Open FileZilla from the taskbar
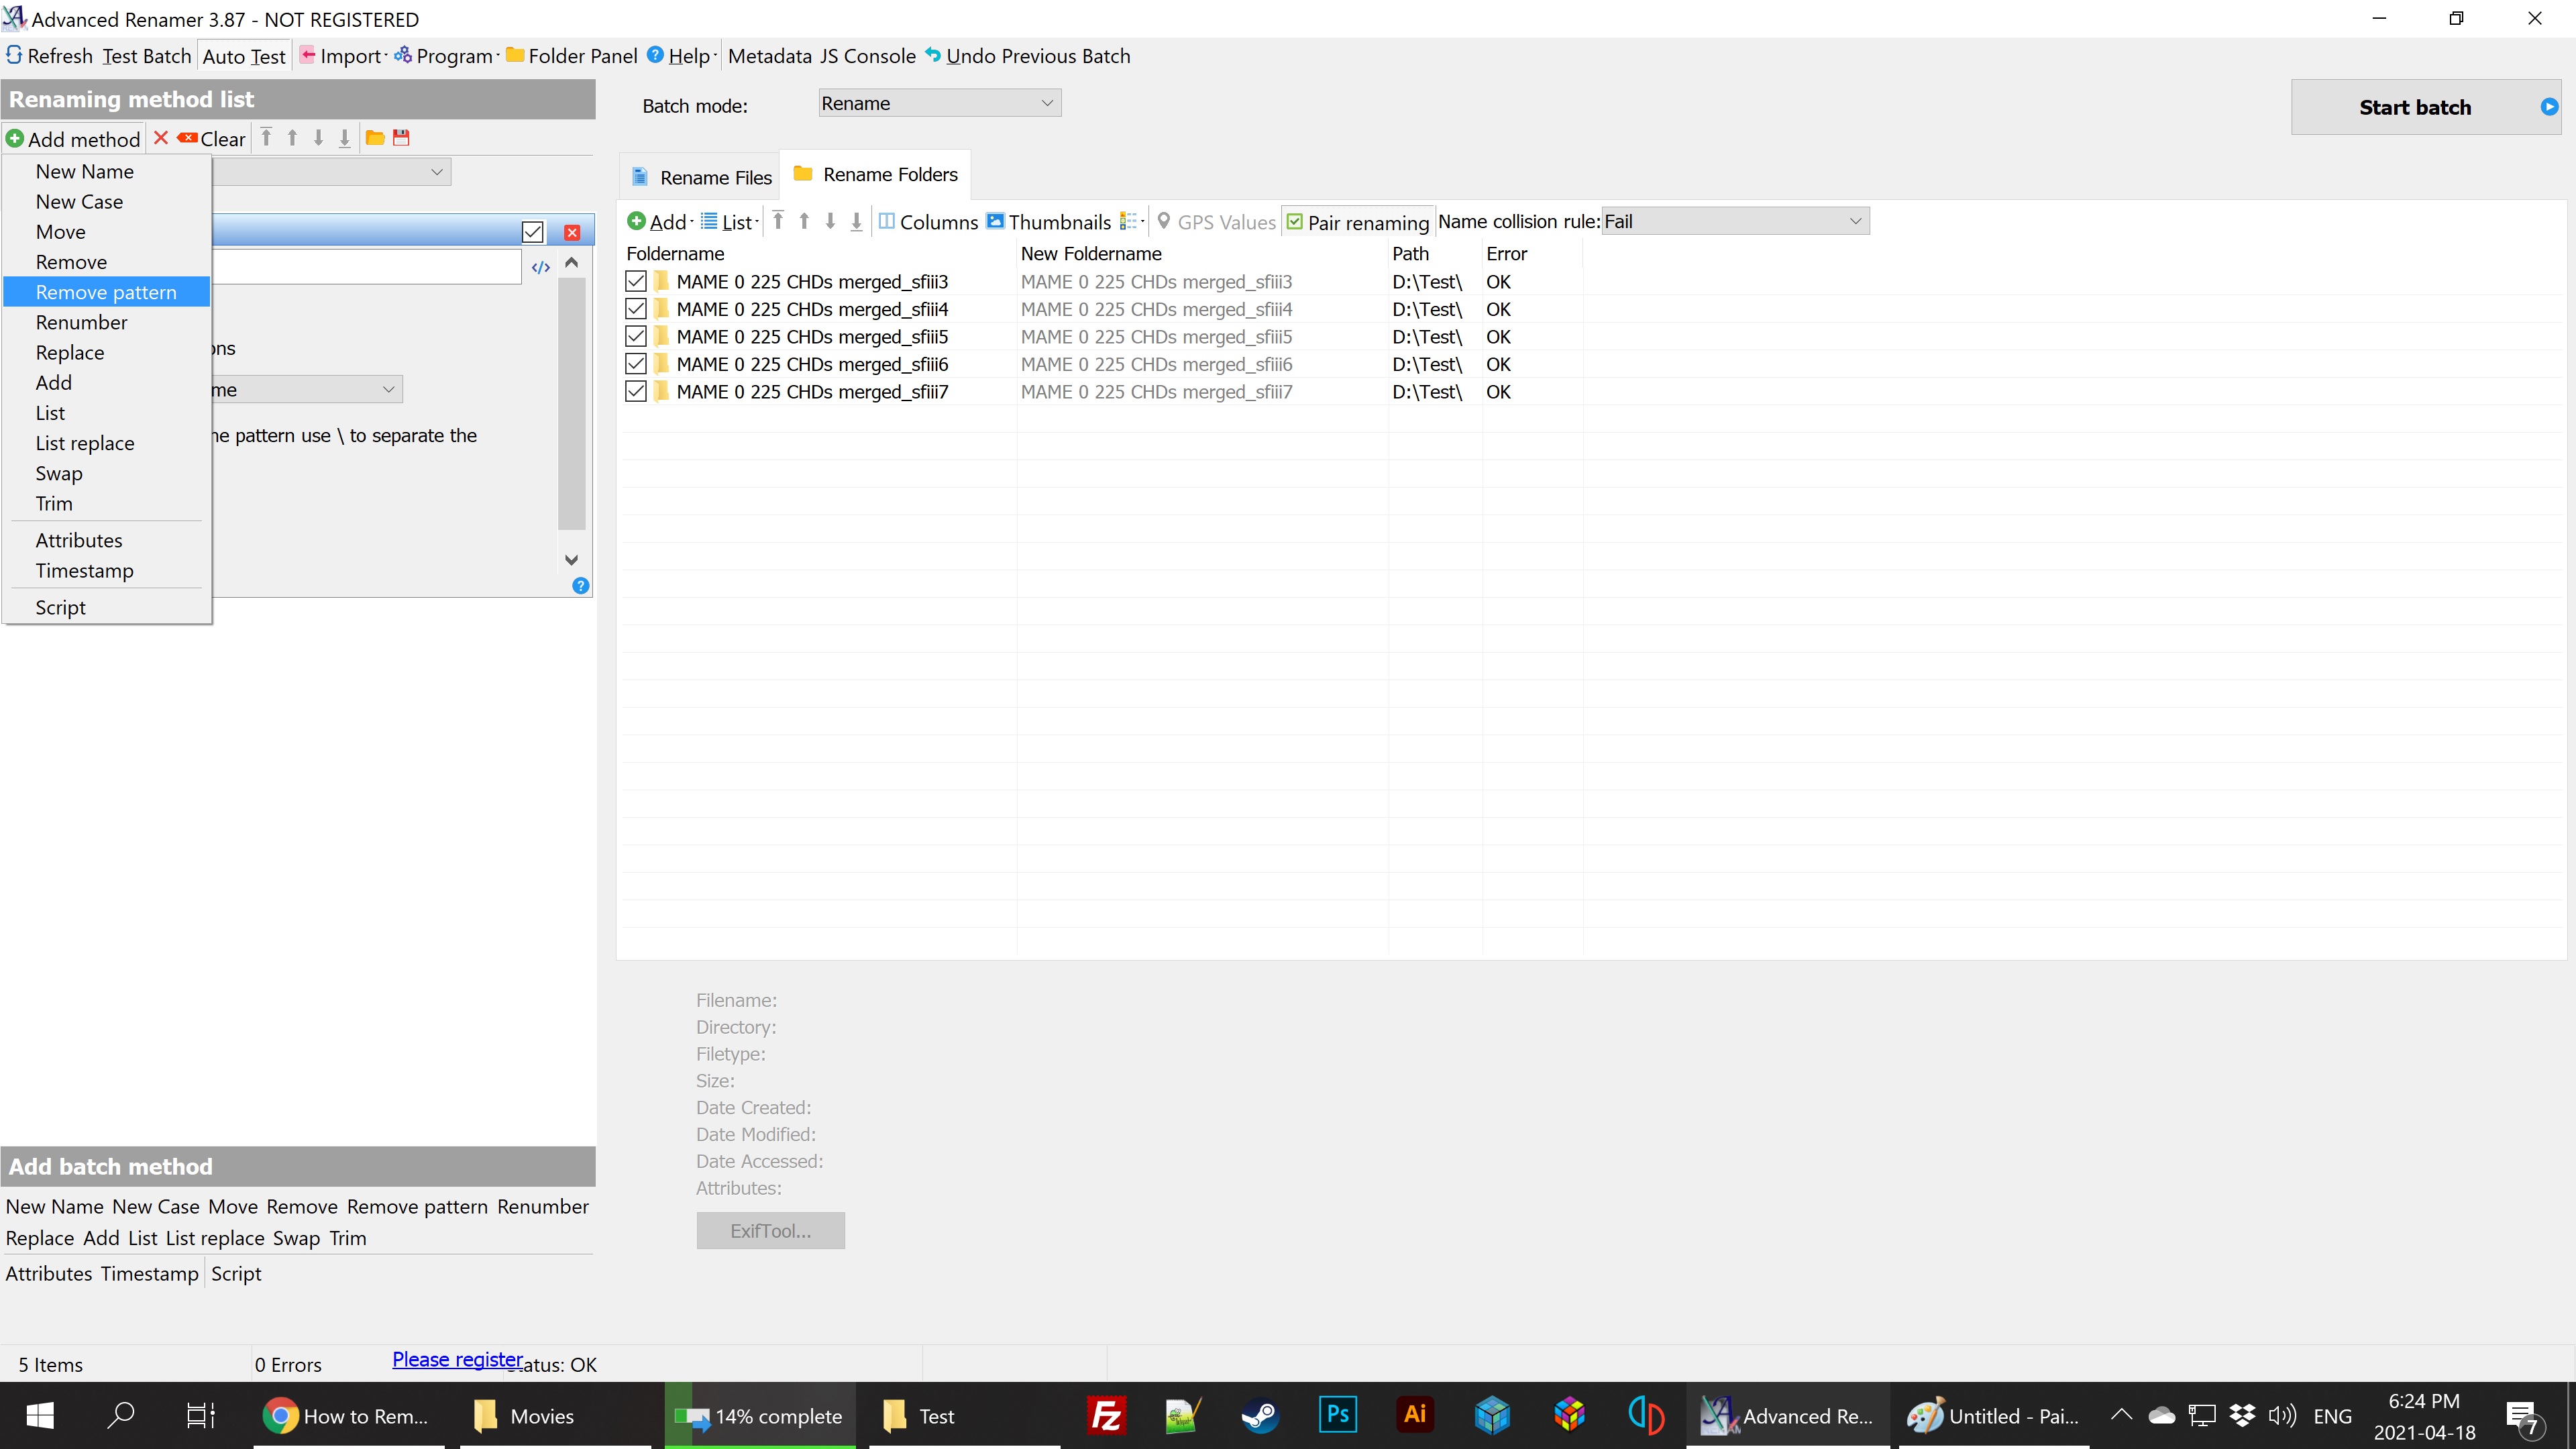Viewport: 2576px width, 1449px height. 1106,1415
